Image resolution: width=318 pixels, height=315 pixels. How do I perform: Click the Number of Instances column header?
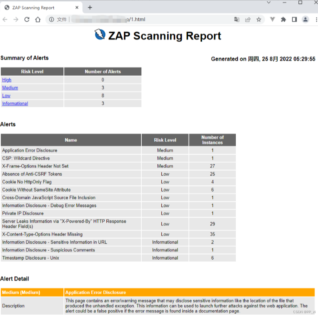click(212, 140)
